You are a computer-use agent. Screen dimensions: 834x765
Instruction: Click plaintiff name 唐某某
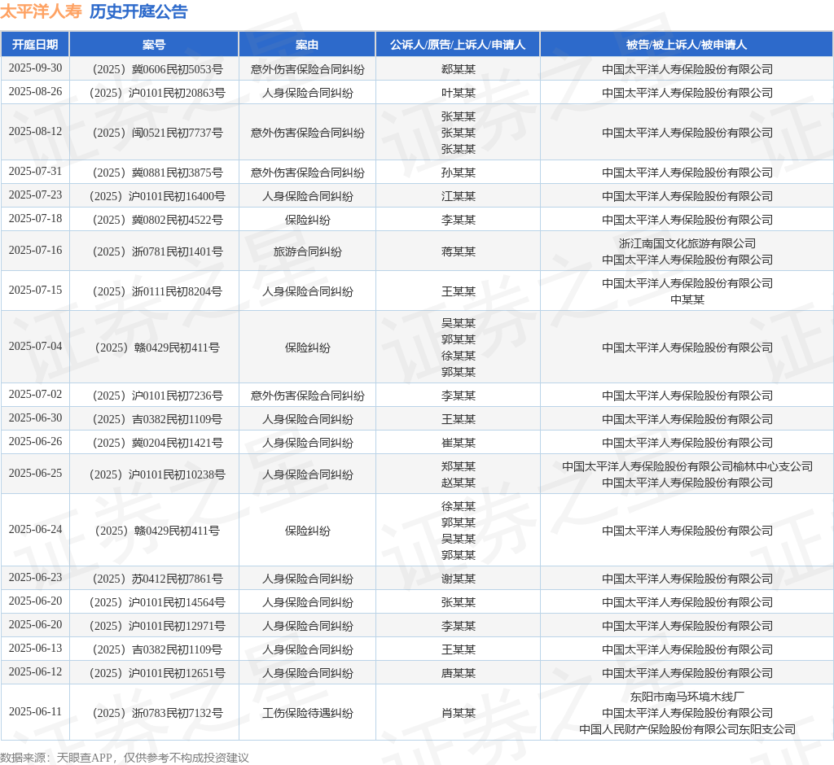pos(459,673)
